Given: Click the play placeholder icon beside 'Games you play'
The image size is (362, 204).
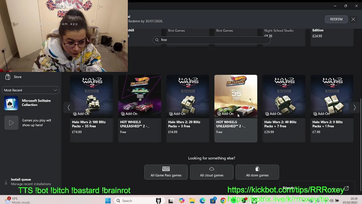Looking at the screenshot, I should click(x=11, y=123).
